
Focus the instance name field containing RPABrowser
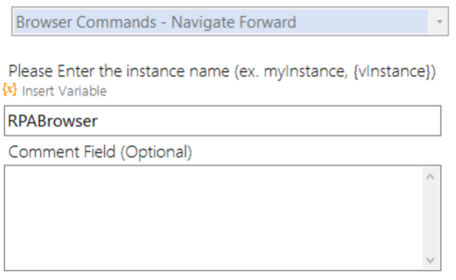coord(222,121)
